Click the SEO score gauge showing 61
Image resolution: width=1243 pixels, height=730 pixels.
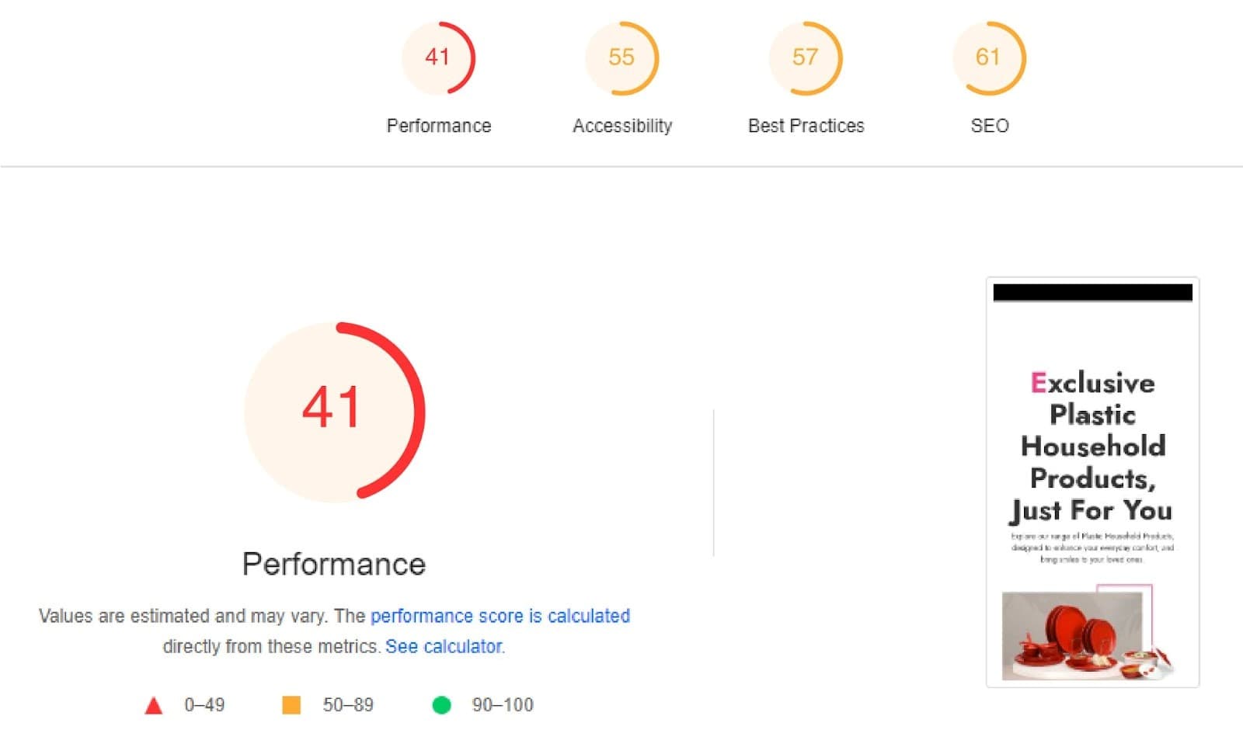[x=989, y=58]
